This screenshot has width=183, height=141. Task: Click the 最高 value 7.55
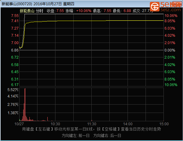tap(107, 11)
